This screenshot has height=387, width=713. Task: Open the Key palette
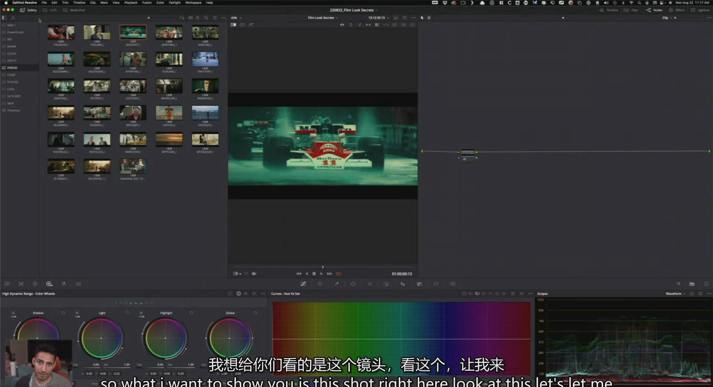point(420,284)
